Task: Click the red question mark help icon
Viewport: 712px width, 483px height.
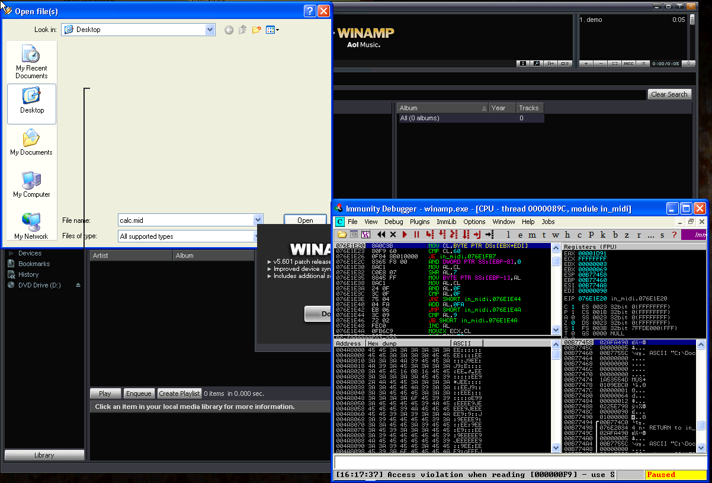Action: point(673,235)
